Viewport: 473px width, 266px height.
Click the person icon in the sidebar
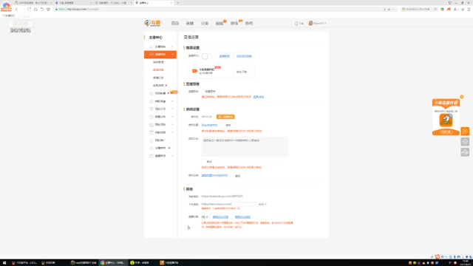point(152,101)
